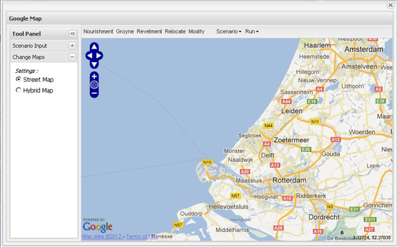Click the A12 road shield
The width and height of the screenshot is (398, 247).
[336, 140]
